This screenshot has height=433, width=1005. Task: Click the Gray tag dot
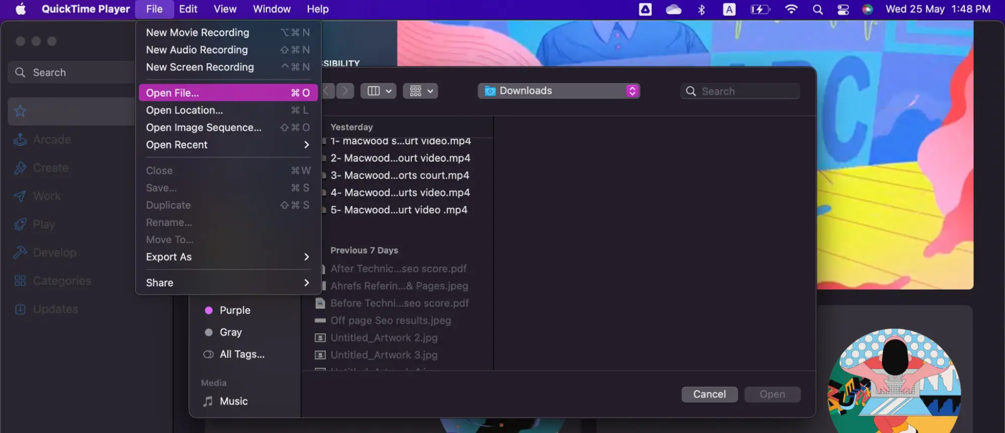pyautogui.click(x=209, y=332)
